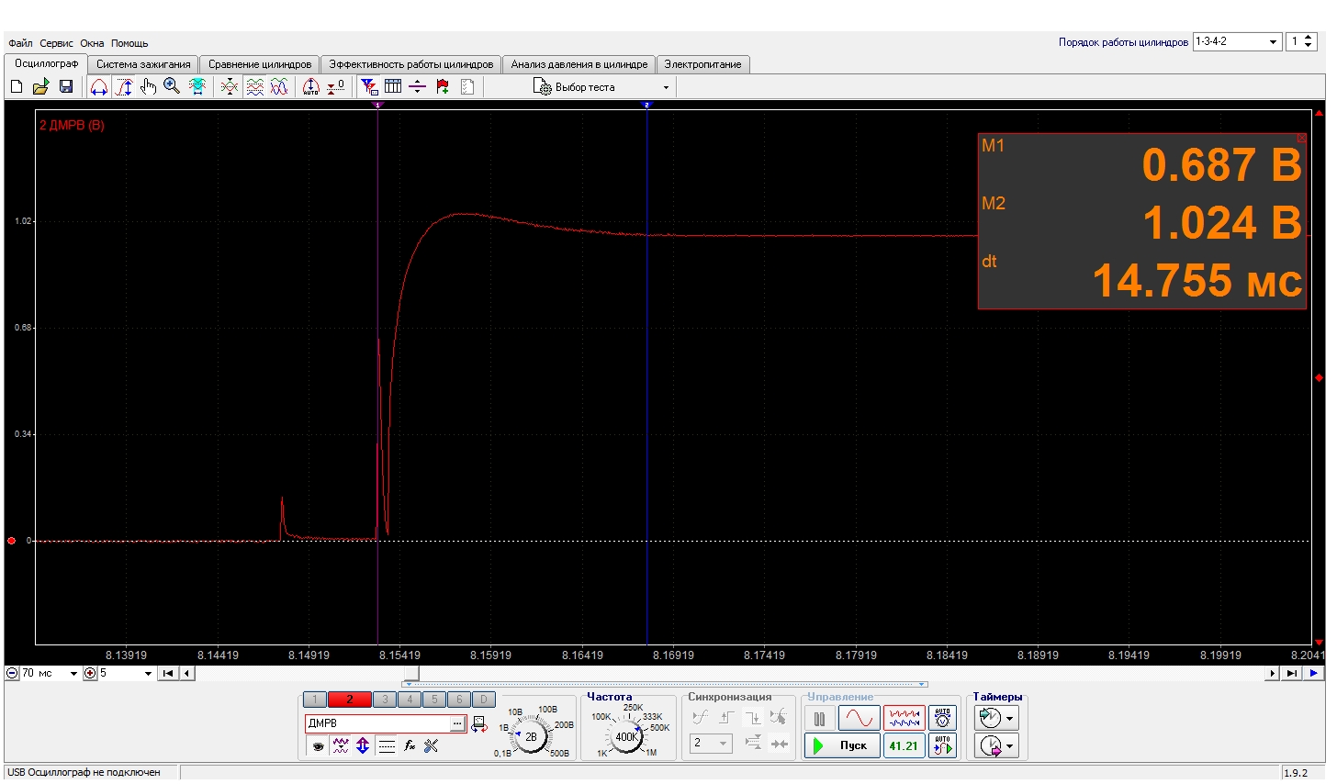Click the teal fit-to-width waveform icon
1337x784 pixels.
click(x=197, y=86)
